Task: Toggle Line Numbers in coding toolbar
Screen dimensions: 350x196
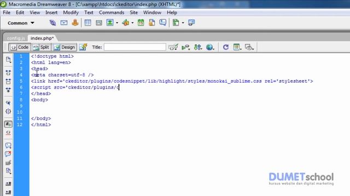Action: (8, 124)
